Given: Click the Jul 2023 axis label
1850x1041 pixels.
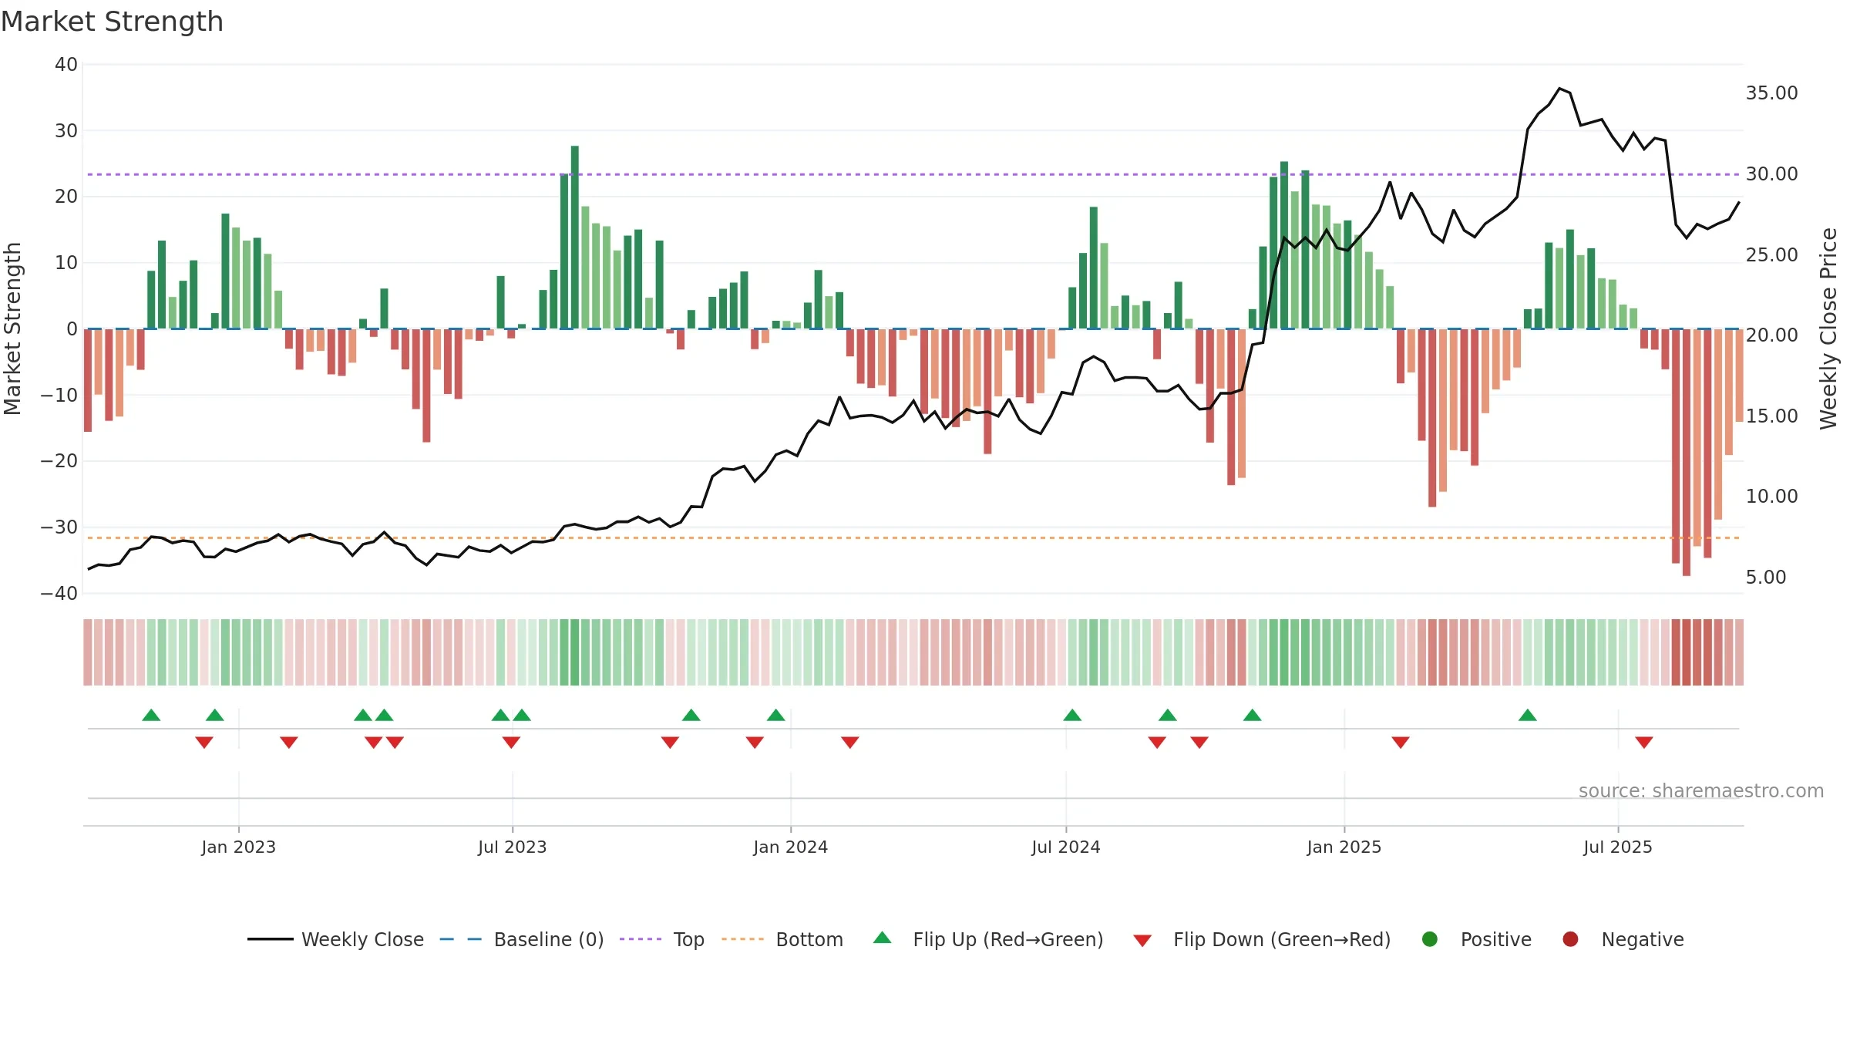Looking at the screenshot, I should click(x=513, y=847).
